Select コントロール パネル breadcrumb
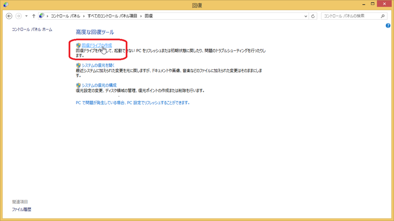394x221 pixels. (65, 16)
